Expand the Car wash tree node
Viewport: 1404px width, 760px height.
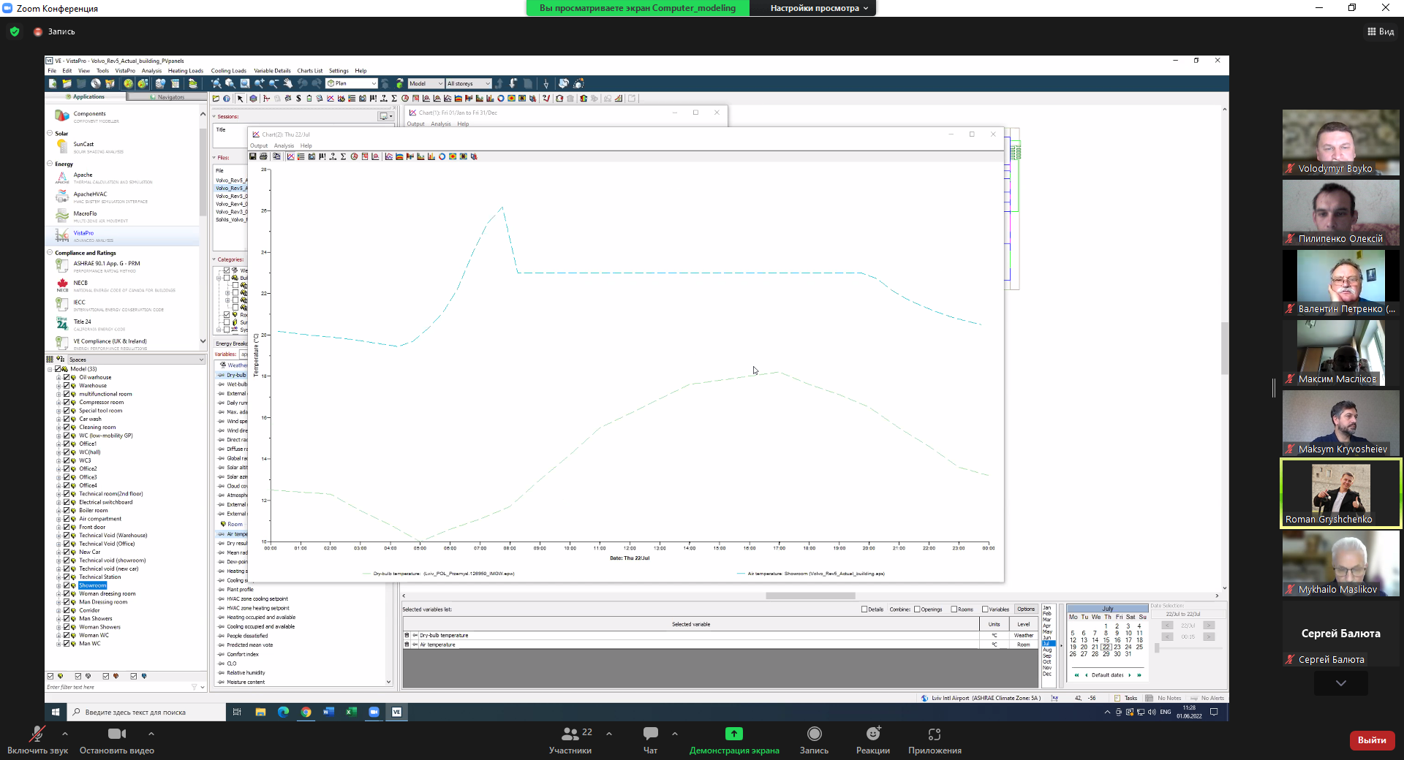point(58,419)
